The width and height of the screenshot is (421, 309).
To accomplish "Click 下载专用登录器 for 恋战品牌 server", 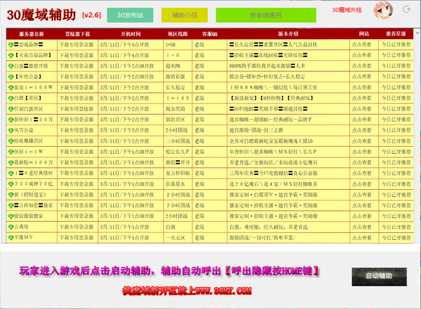I will click(x=76, y=44).
